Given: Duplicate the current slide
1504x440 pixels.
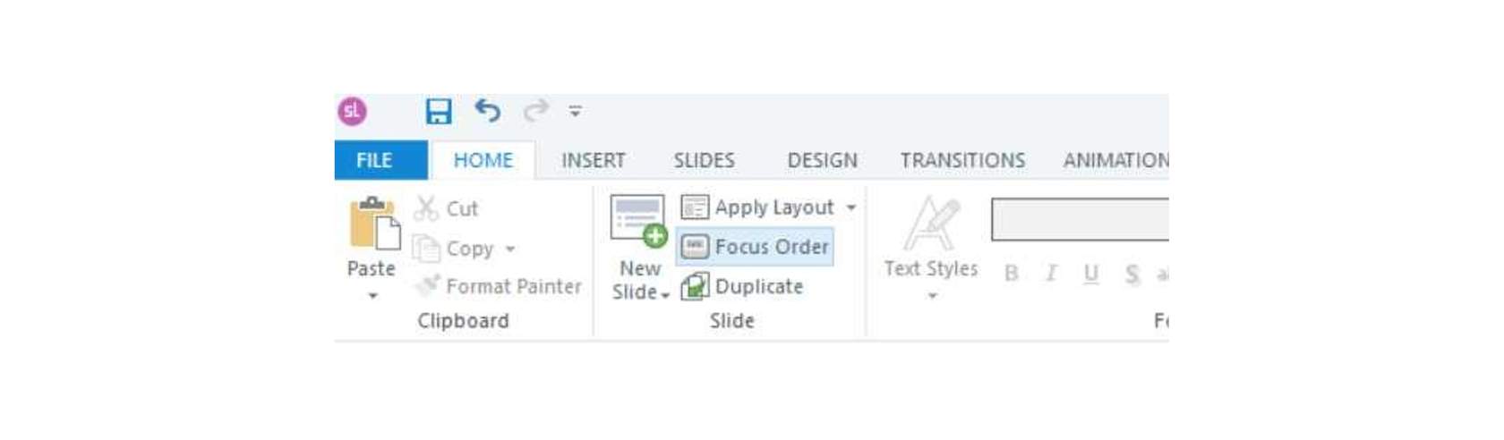Looking at the screenshot, I should click(742, 286).
